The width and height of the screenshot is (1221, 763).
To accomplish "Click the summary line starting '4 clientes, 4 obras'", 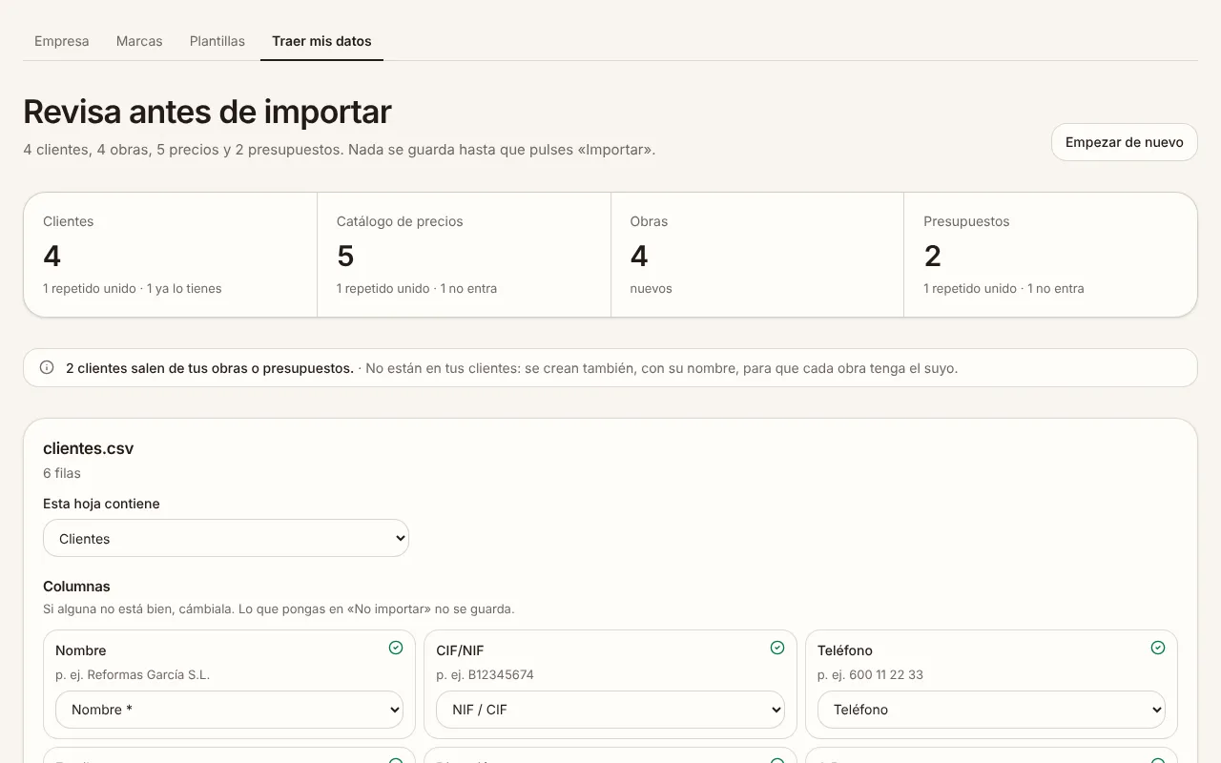I will 339,150.
